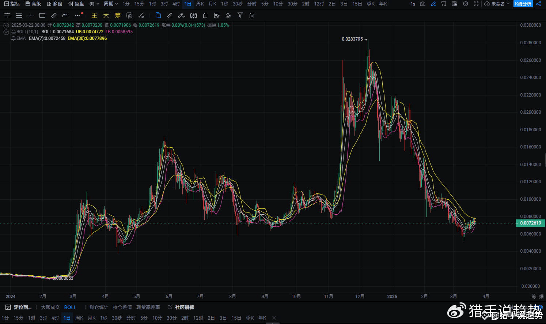The width and height of the screenshot is (546, 324).
Task: Collapse the BOLL indicator row chevron
Action: coord(6,32)
